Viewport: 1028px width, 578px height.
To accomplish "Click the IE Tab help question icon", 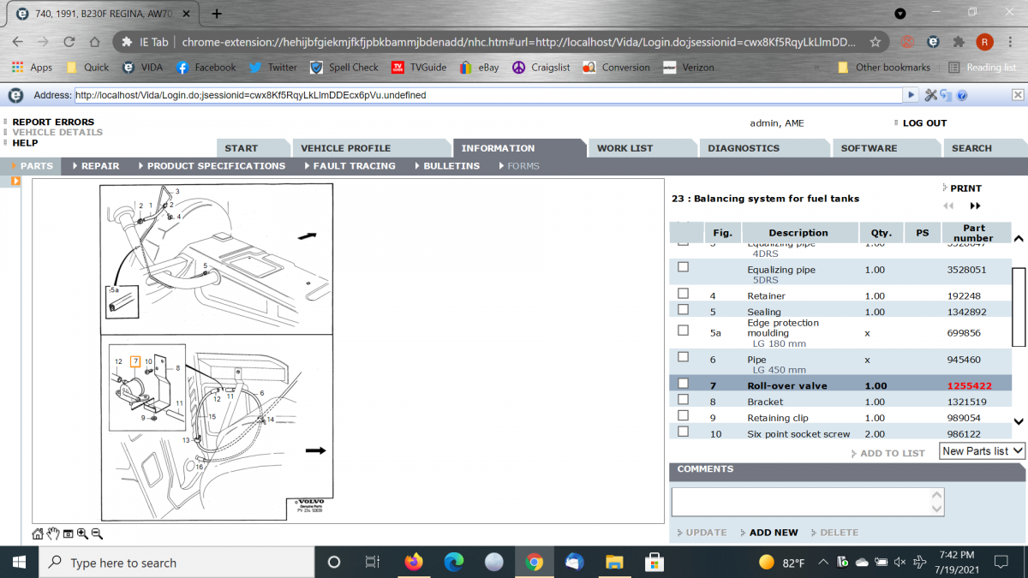I will coord(962,95).
